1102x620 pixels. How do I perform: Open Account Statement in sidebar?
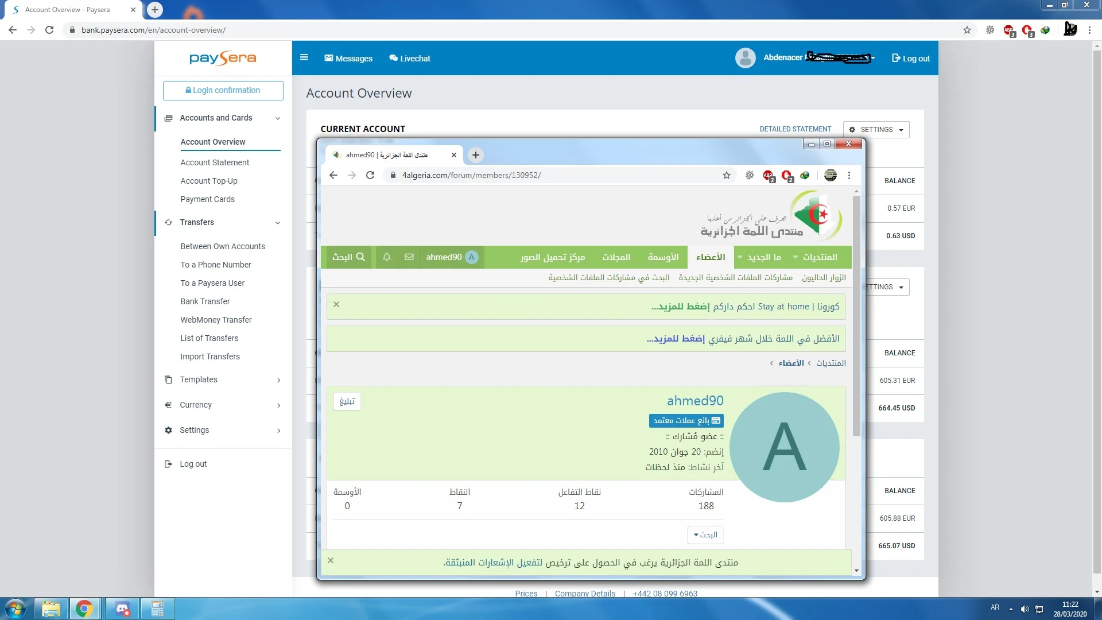click(215, 162)
